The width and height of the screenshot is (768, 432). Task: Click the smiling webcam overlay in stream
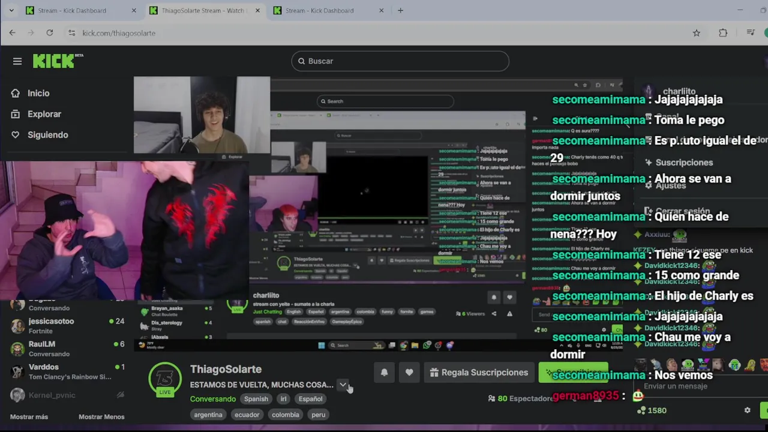click(x=202, y=115)
